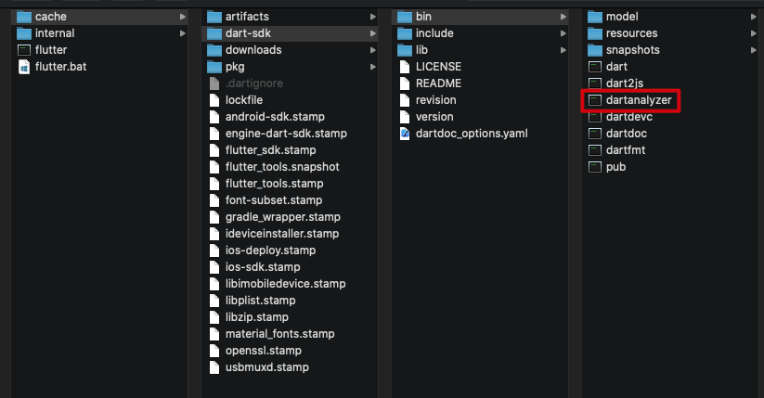Viewport: 764px width, 398px height.
Task: Expand the internal folder arrow
Action: (183, 33)
